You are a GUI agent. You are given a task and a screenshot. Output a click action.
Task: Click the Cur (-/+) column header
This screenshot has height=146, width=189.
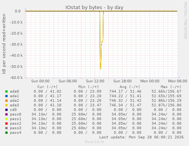[x=48, y=87]
